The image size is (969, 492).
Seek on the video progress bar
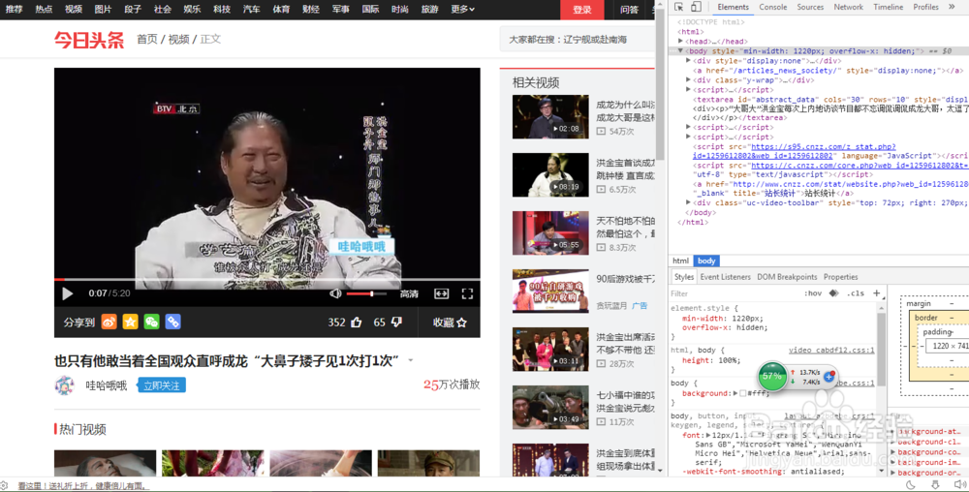(267, 280)
